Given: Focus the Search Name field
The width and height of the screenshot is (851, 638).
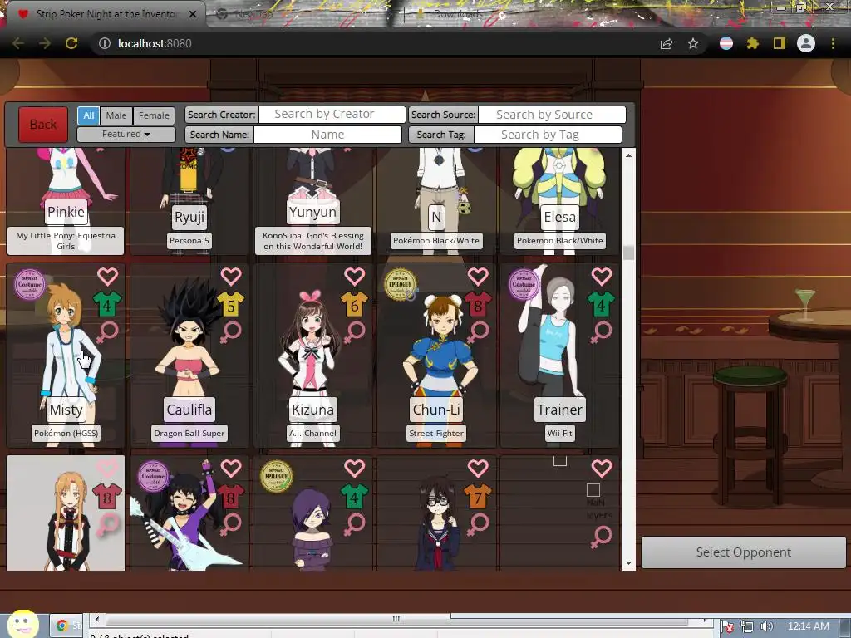Looking at the screenshot, I should coord(327,135).
